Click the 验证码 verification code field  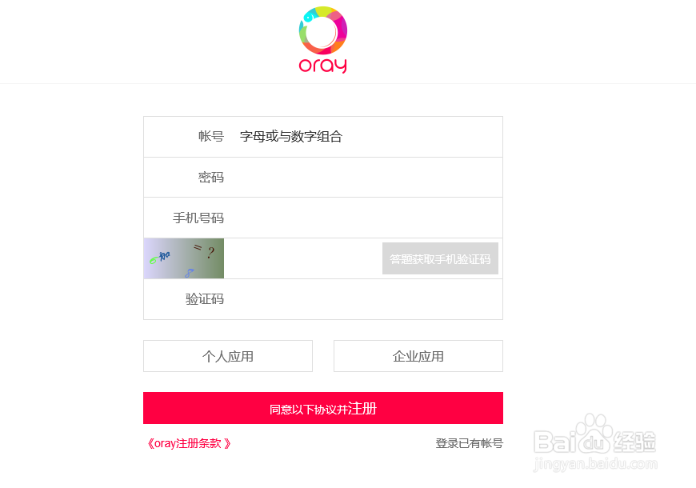[360, 298]
